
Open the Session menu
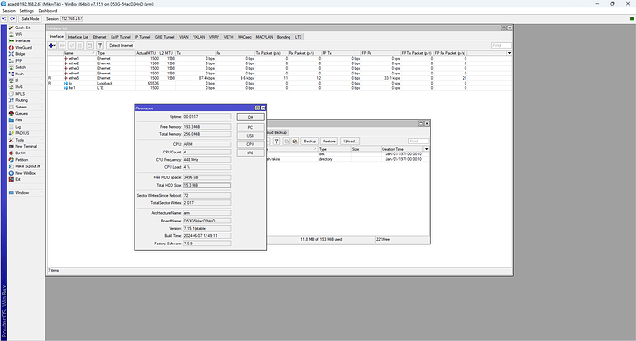click(x=8, y=11)
